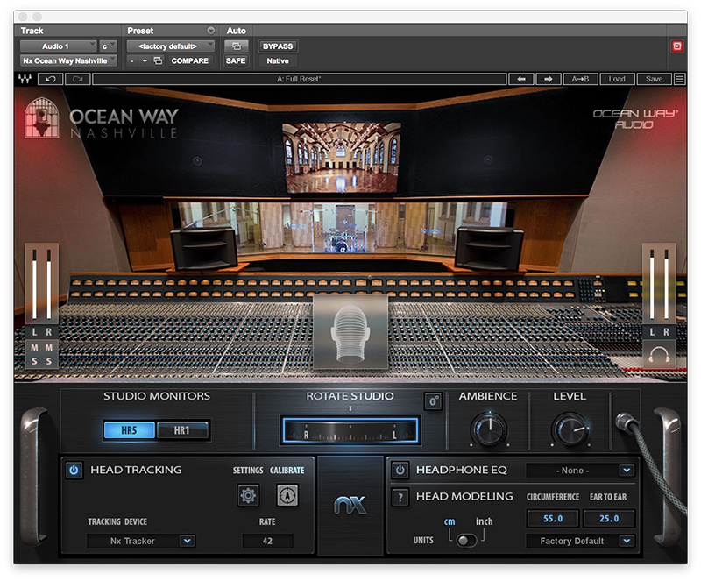The height and width of the screenshot is (581, 701).
Task: Open Tracking Device Nx Tracker dropdown
Action: pos(141,541)
